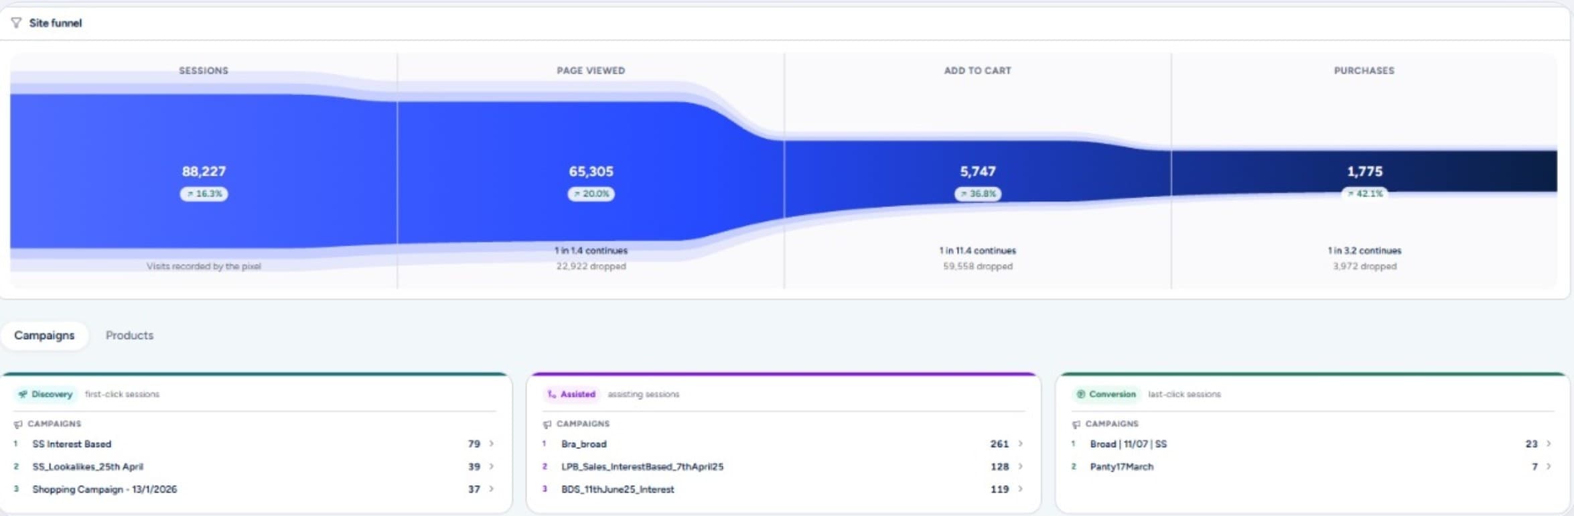Viewport: 1574px width, 516px height.
Task: Click megaphone icon in Assisted campaigns header
Action: coord(547,424)
